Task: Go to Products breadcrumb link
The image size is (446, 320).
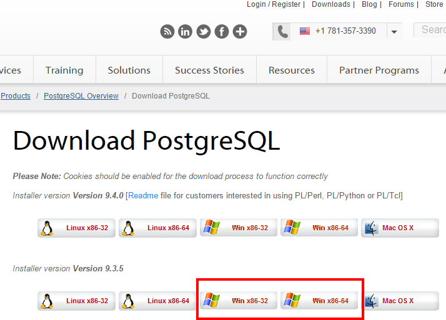Action: point(16,96)
